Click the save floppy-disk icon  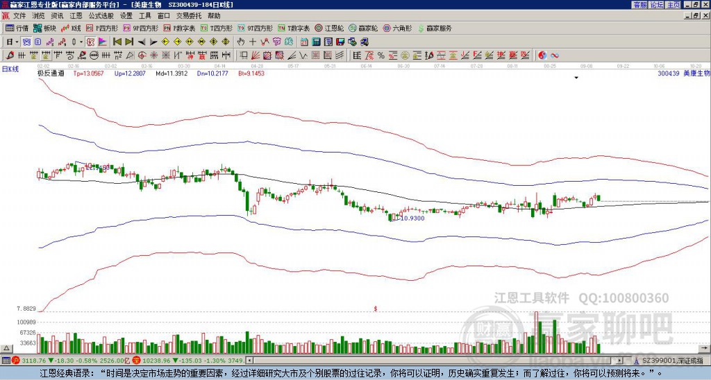coord(340,42)
